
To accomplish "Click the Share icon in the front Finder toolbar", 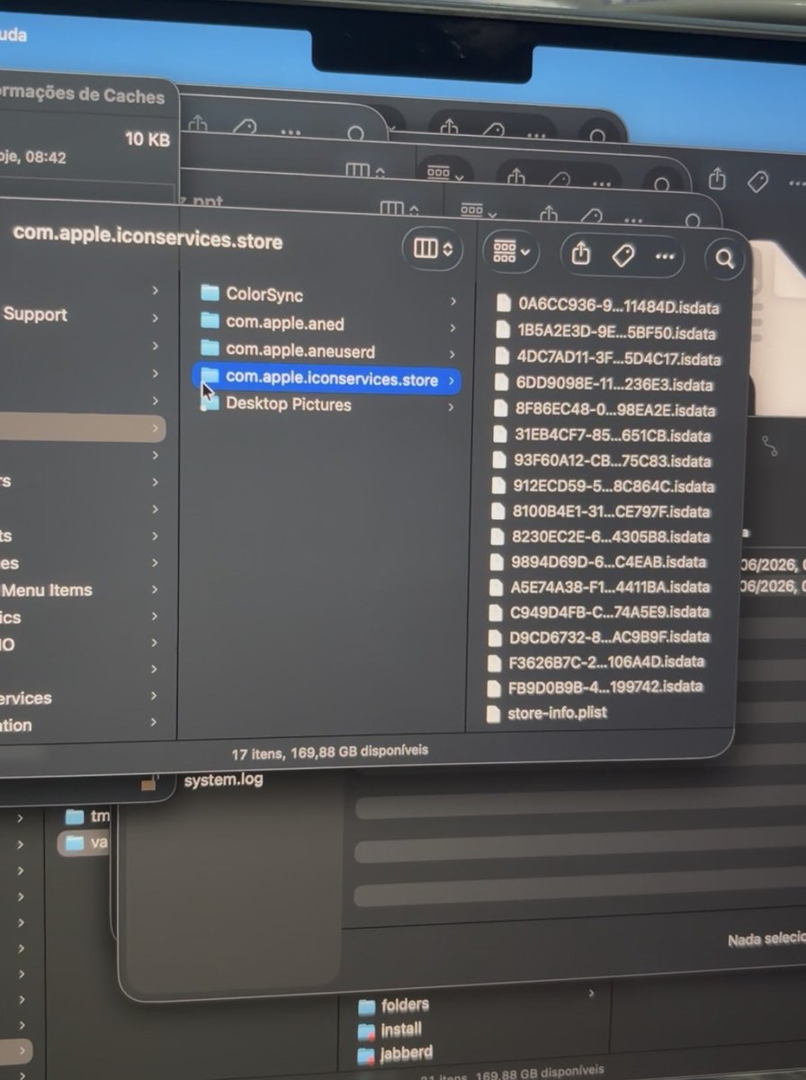I will (x=581, y=255).
